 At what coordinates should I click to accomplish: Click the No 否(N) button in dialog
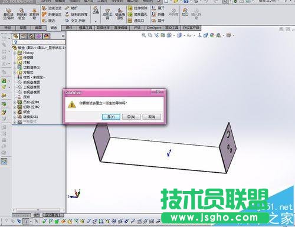click(131, 117)
